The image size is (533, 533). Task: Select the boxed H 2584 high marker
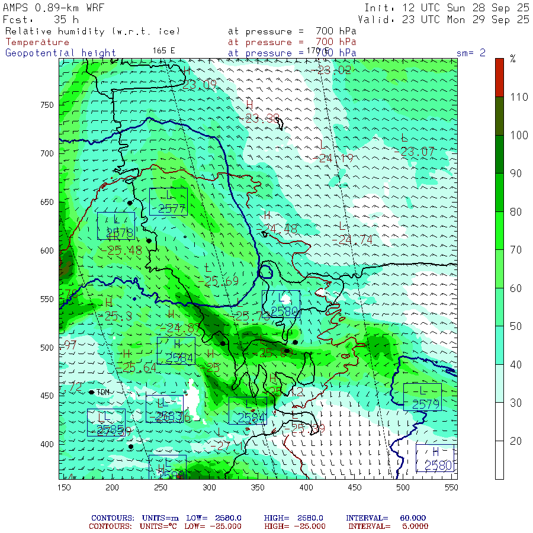[x=176, y=351]
